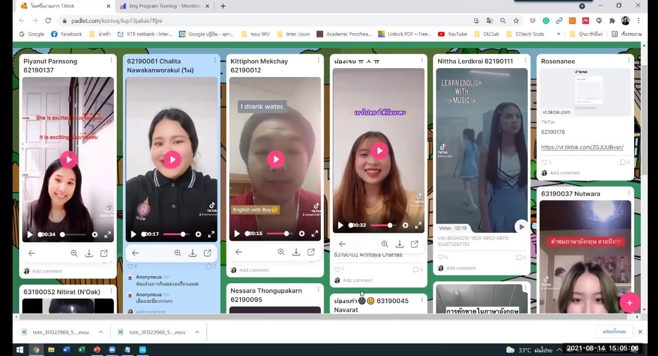Click Add comment under Nittha Lerdkrai post
This screenshot has width=658, height=356.
[x=461, y=268]
